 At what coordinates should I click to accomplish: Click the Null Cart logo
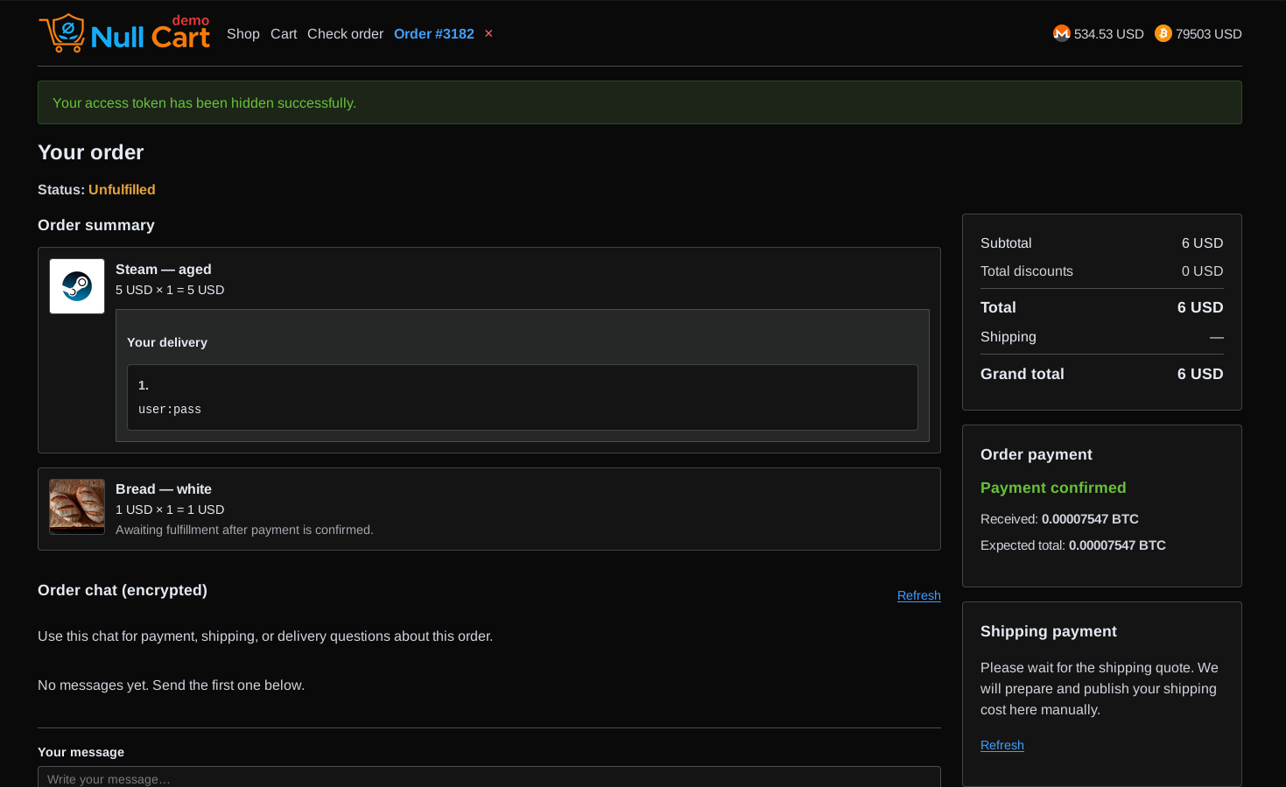click(x=124, y=33)
